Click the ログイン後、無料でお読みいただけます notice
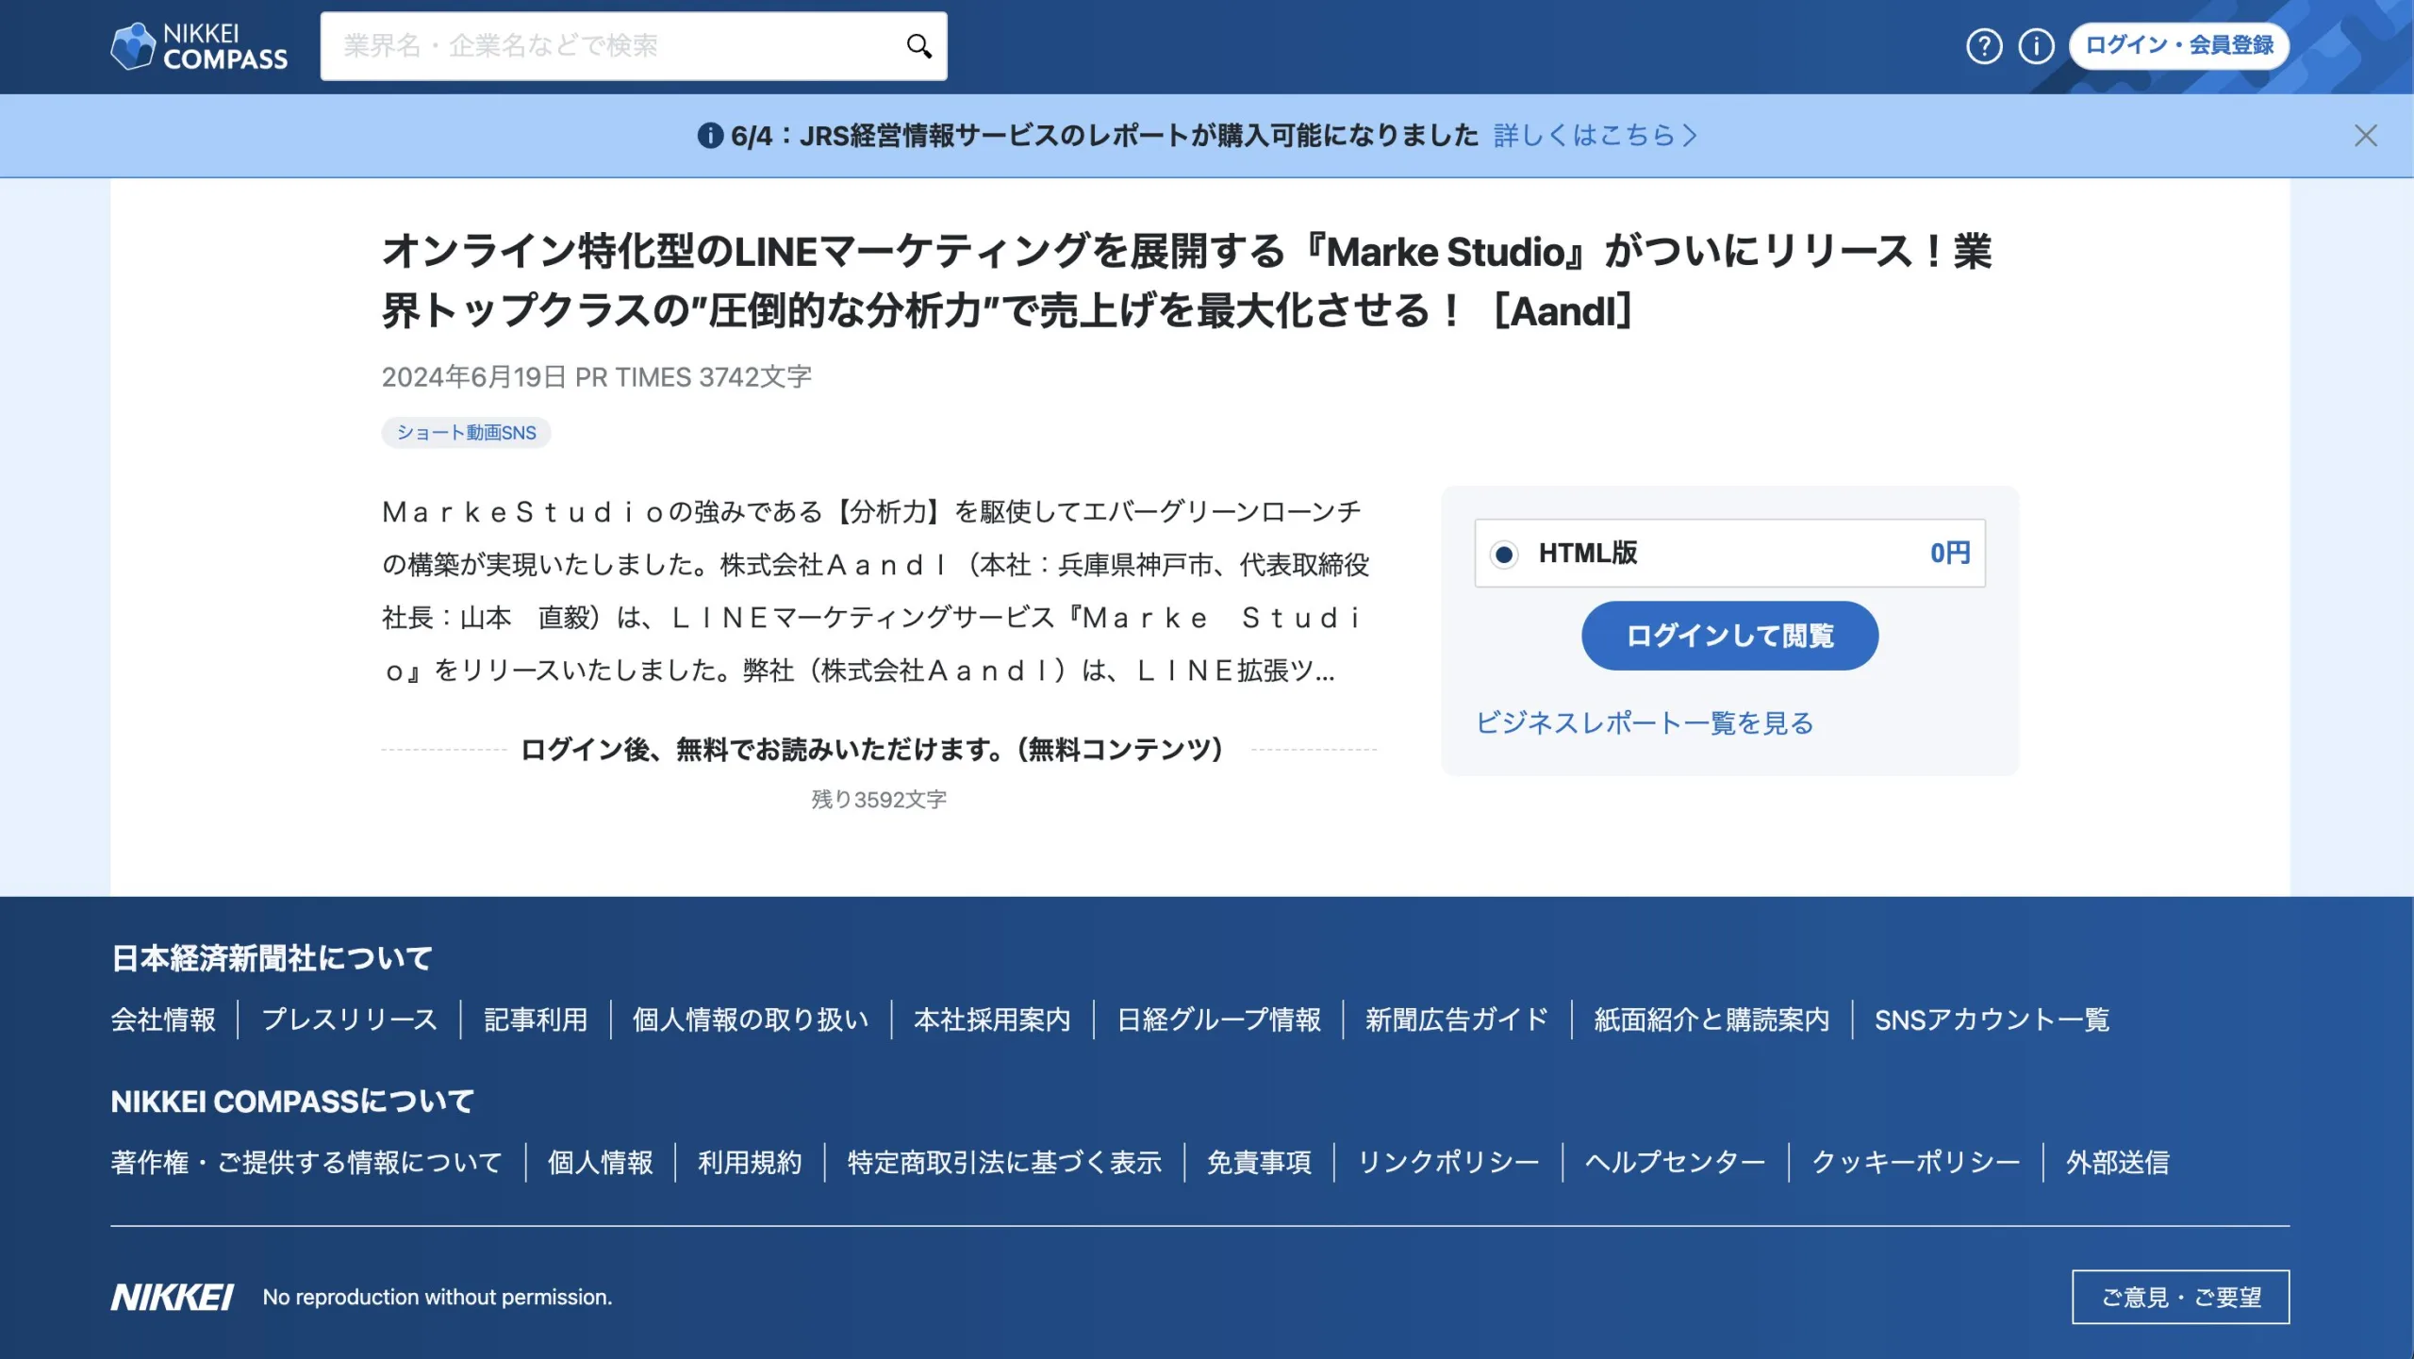2414x1359 pixels. pyautogui.click(x=871, y=750)
